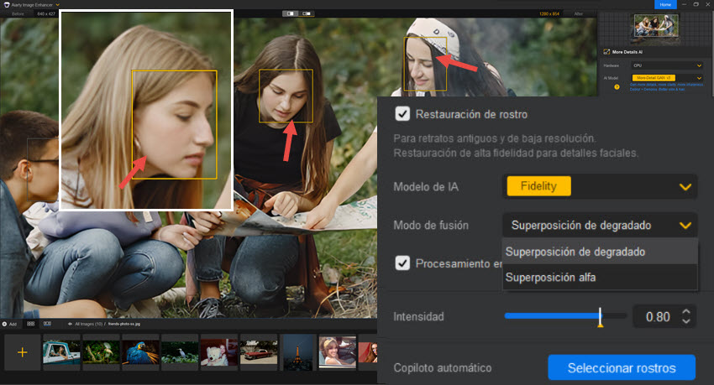Click the friends-photo file name text

(124, 324)
